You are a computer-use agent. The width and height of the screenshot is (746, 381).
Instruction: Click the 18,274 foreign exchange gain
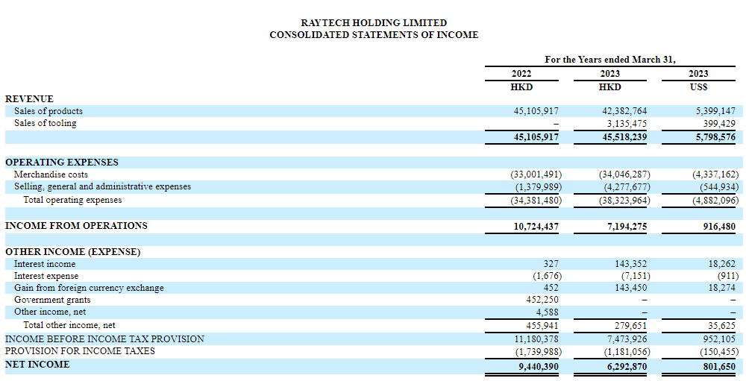tap(721, 288)
